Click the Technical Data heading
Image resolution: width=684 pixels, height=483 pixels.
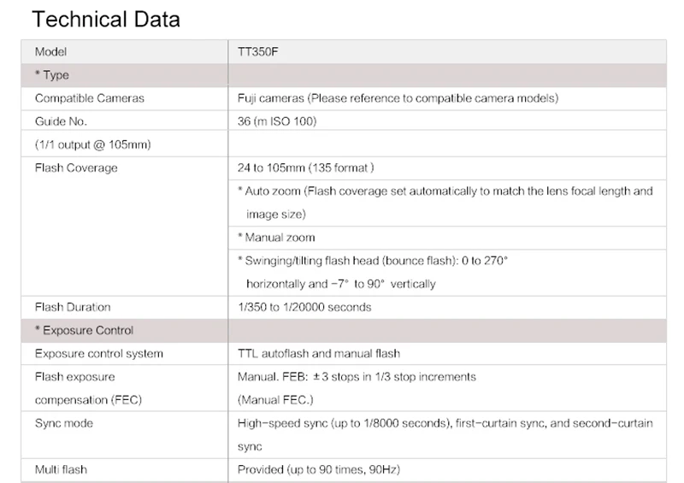pos(106,20)
